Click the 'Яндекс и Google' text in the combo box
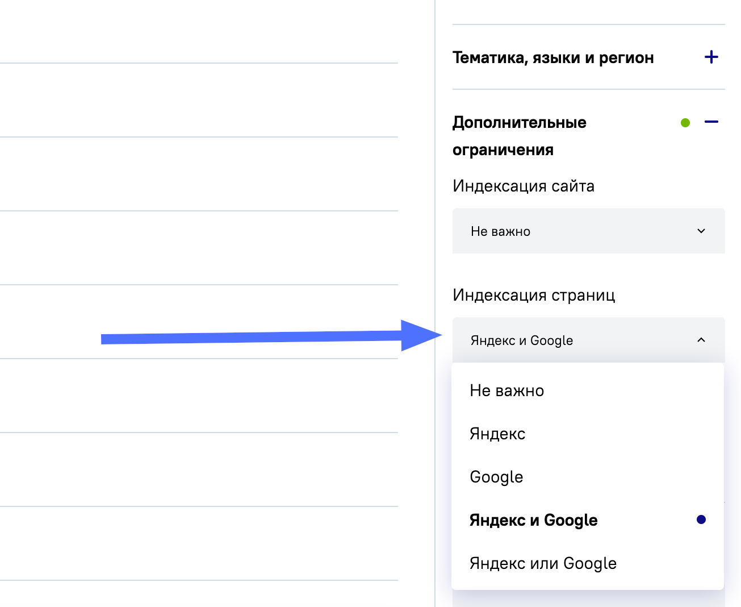Viewport: 741px width, 607px height. point(521,340)
